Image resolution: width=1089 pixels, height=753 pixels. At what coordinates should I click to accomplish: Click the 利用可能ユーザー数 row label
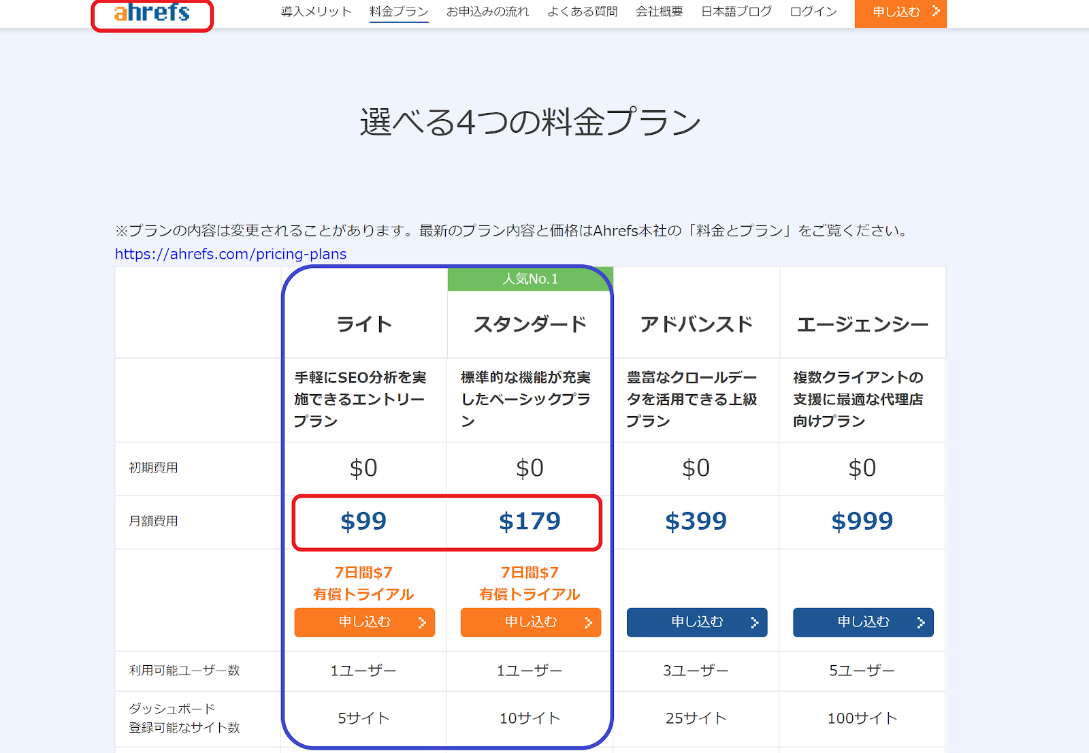[184, 671]
